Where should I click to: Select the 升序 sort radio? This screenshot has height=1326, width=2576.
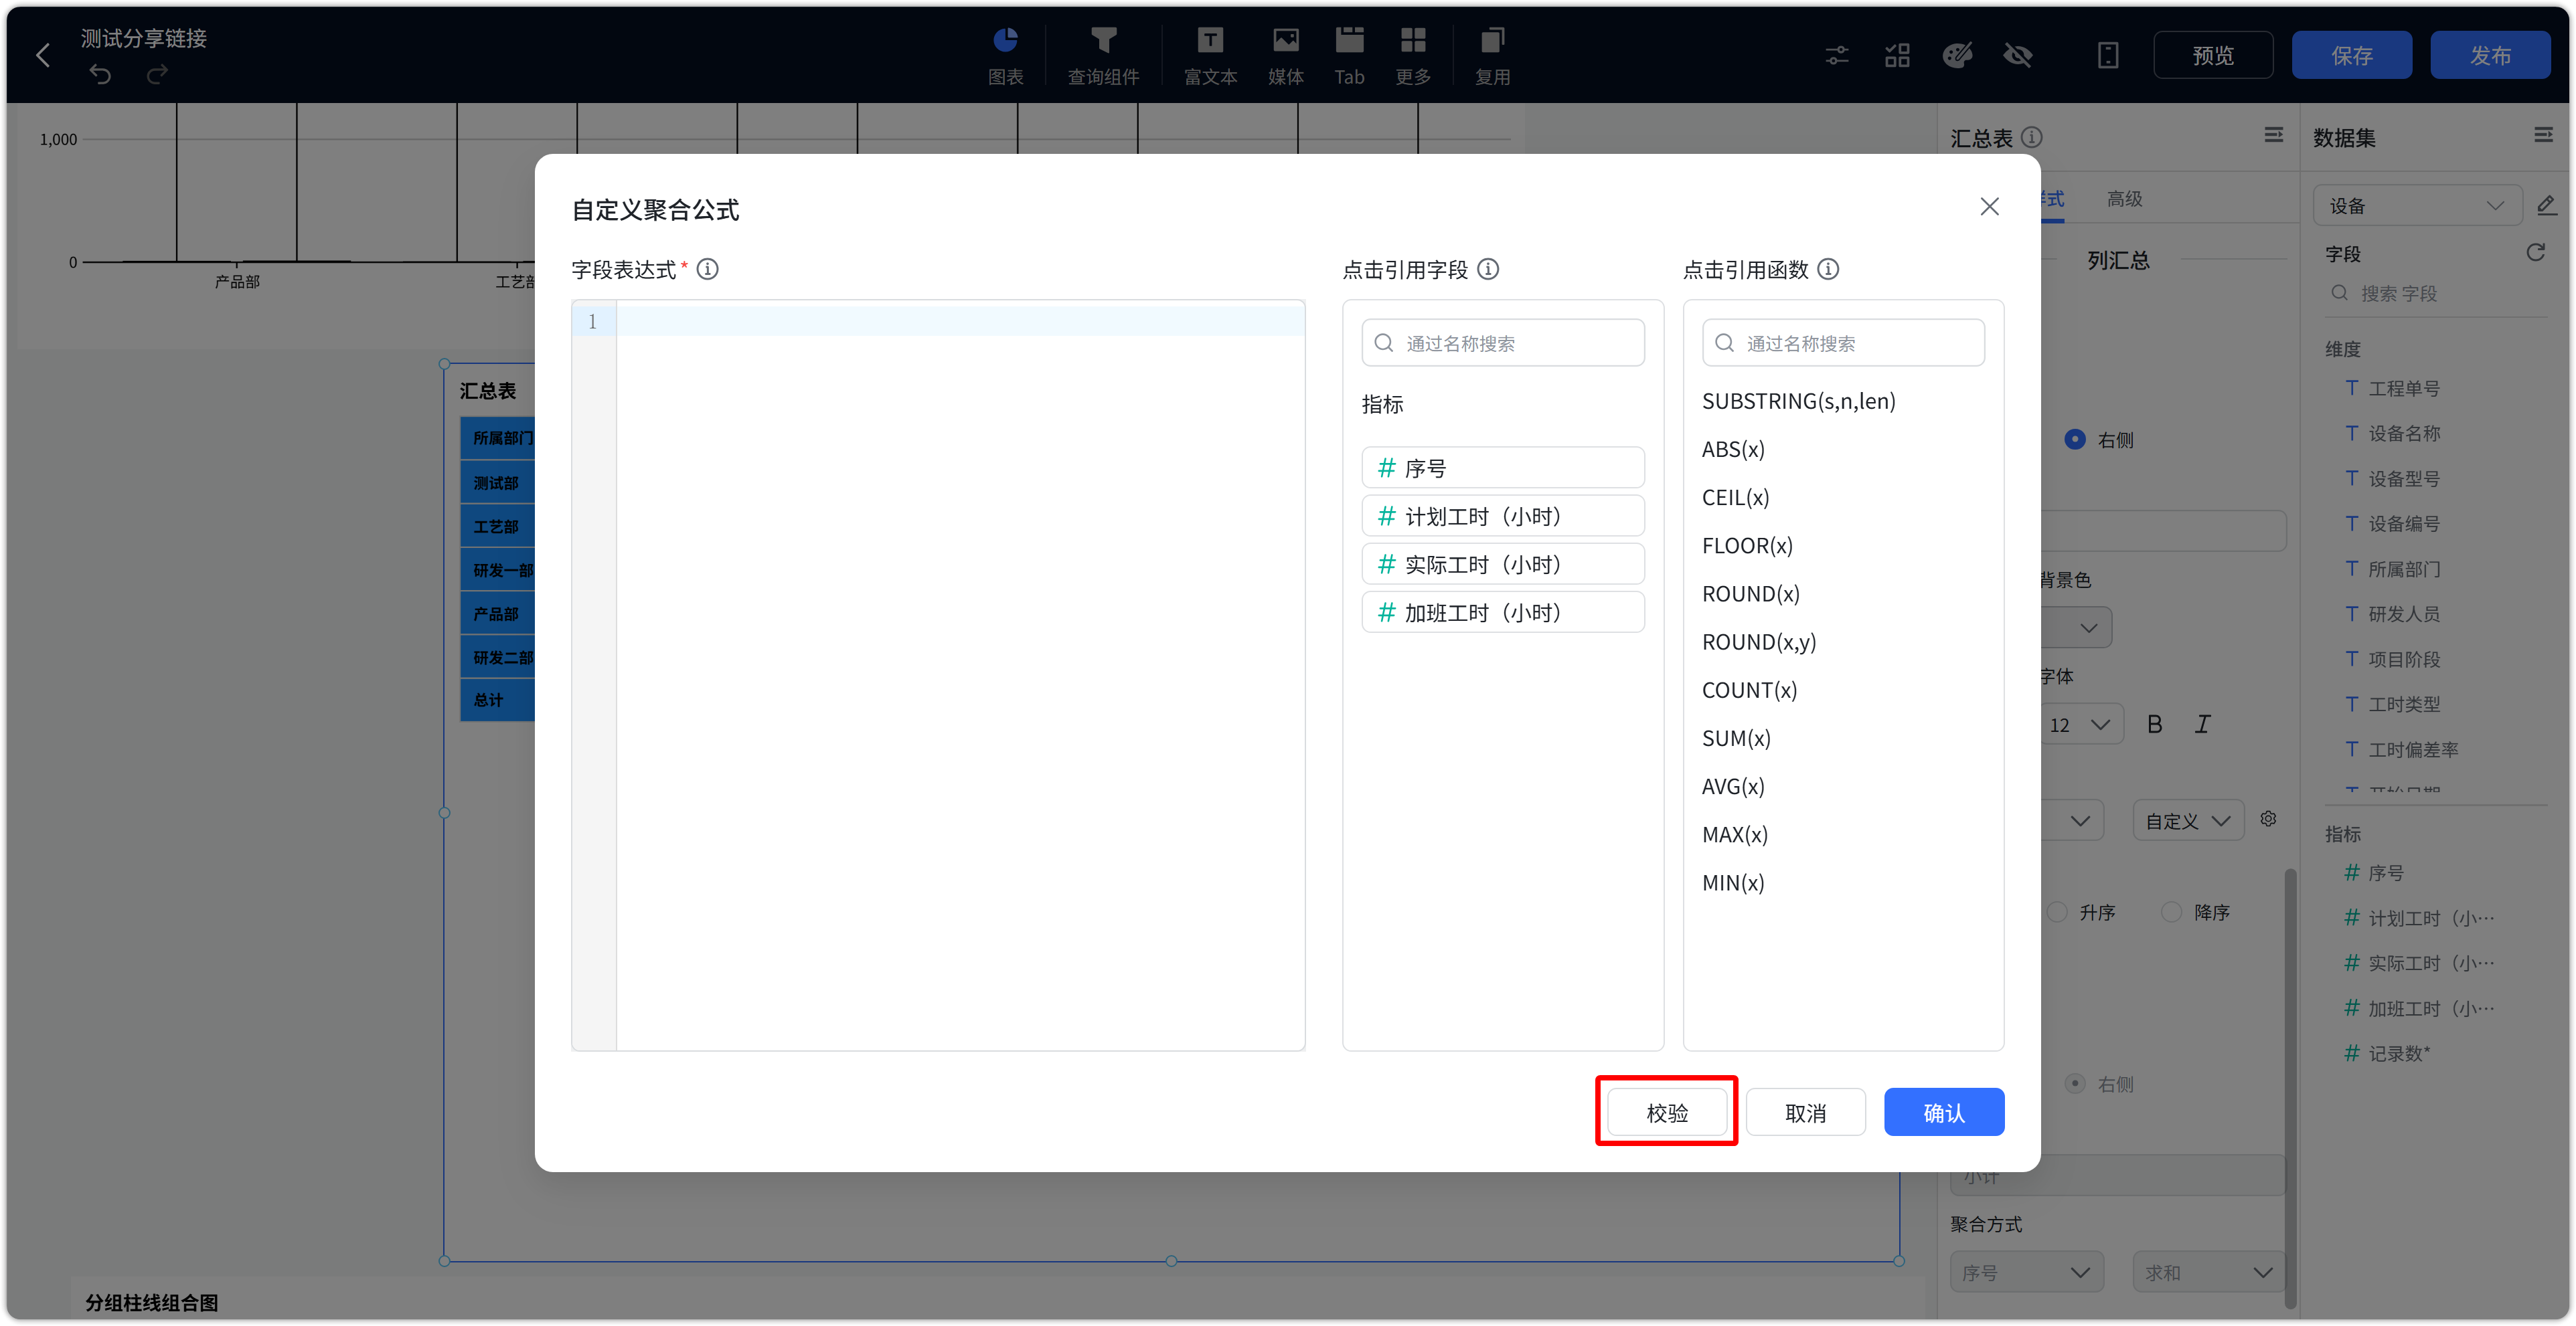(x=2057, y=911)
